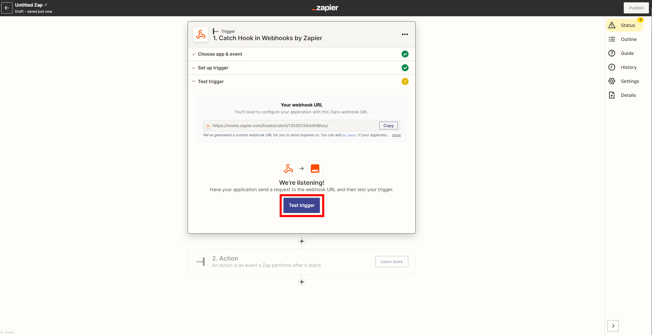
Task: Click the back arrow icon
Action: click(7, 8)
